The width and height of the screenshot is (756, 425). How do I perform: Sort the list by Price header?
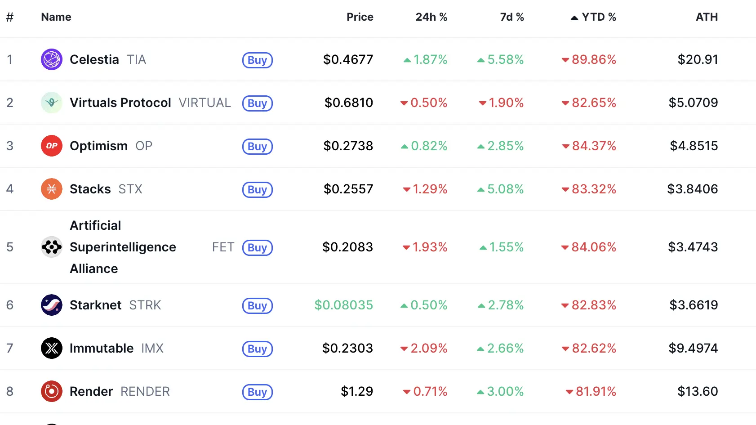(360, 17)
